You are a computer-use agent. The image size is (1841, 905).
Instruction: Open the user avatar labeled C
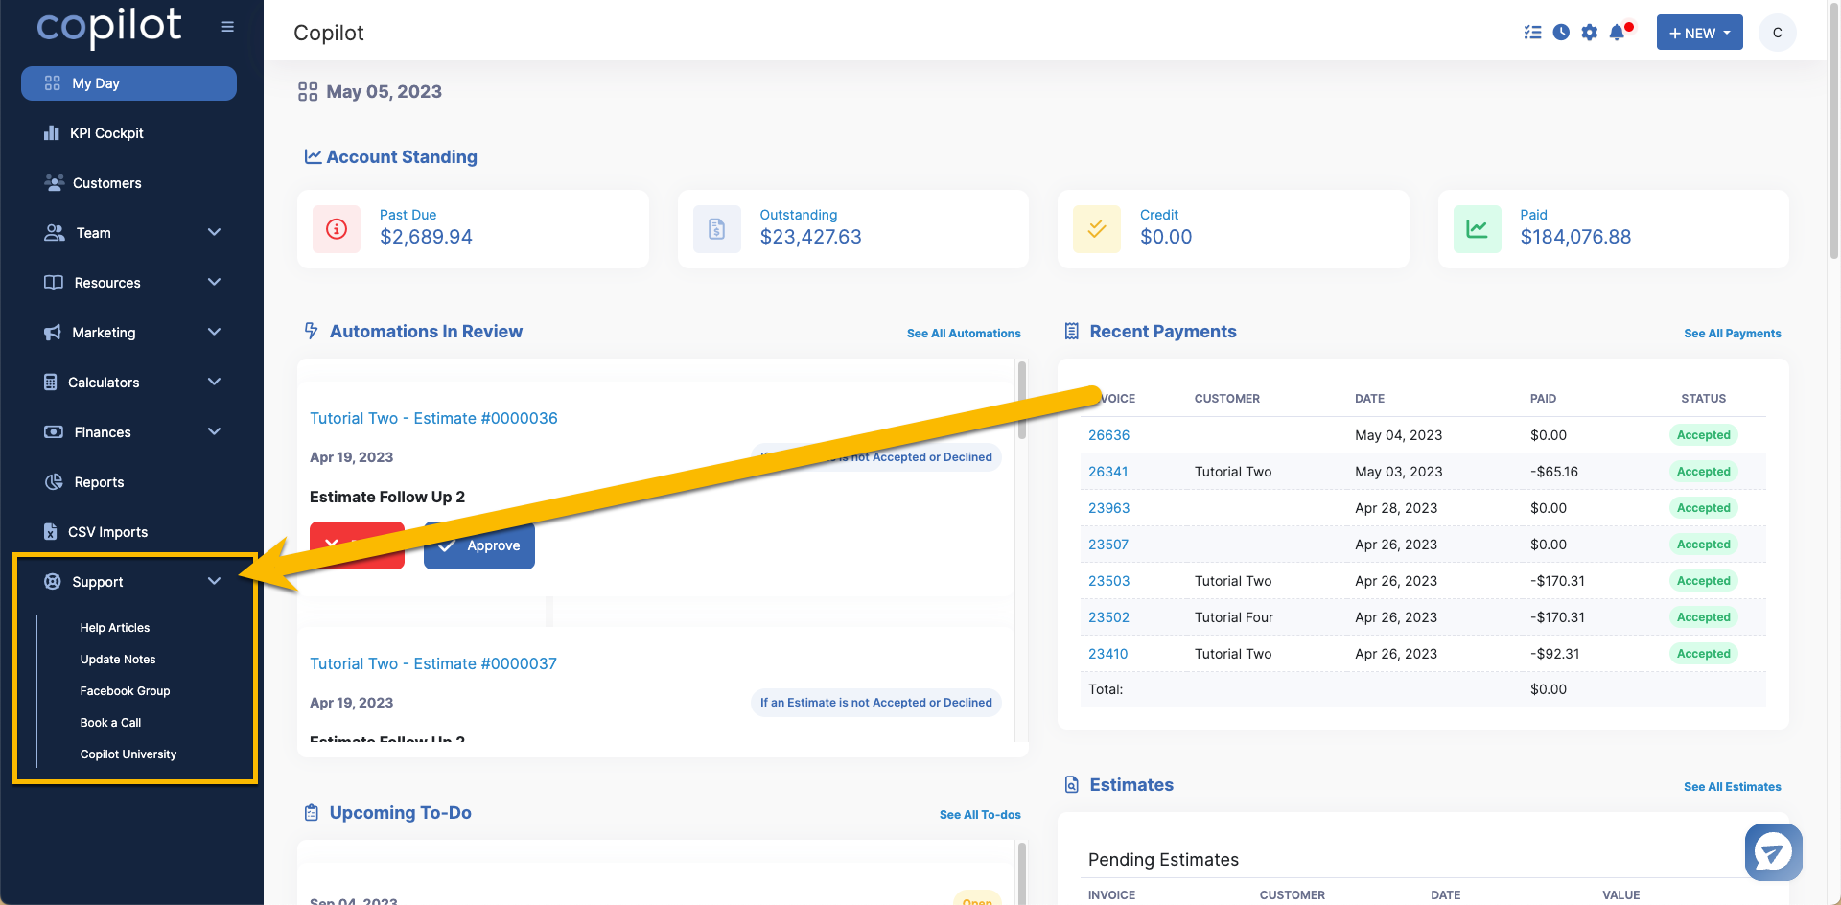(1777, 33)
